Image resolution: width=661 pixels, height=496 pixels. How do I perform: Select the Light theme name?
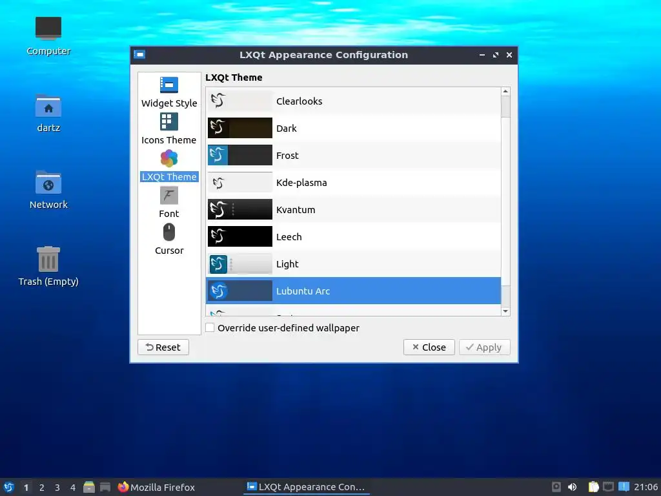tap(287, 264)
